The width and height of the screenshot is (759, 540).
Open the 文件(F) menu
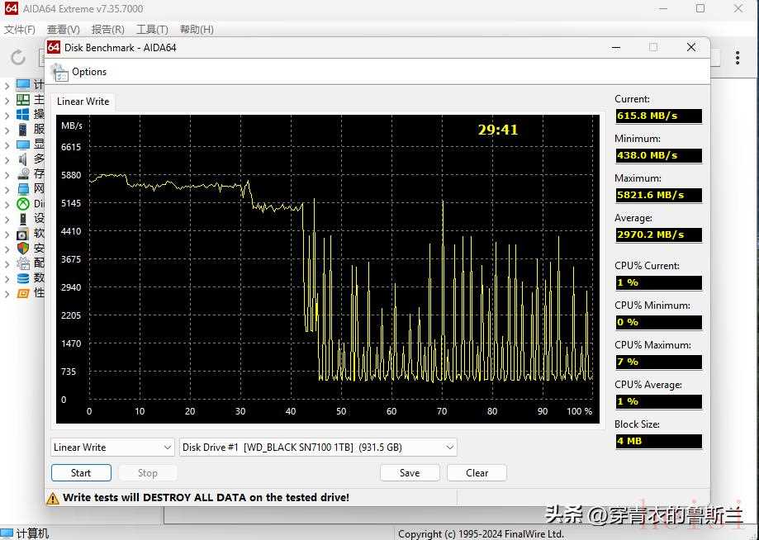click(20, 30)
